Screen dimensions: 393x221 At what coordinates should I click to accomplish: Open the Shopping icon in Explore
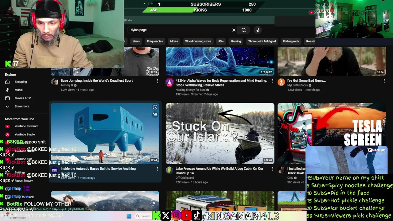[7, 82]
